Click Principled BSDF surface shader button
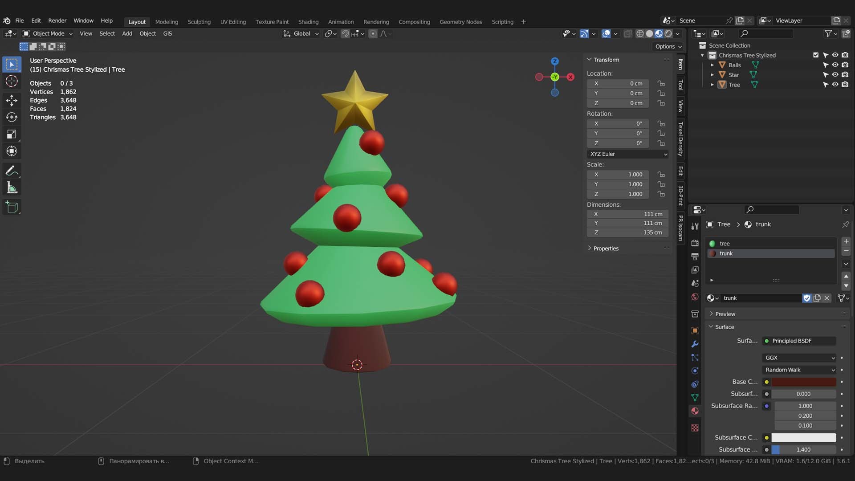The width and height of the screenshot is (855, 481). pos(799,341)
